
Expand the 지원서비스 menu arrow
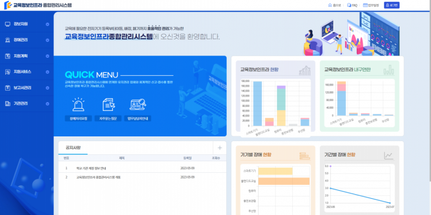[47, 72]
